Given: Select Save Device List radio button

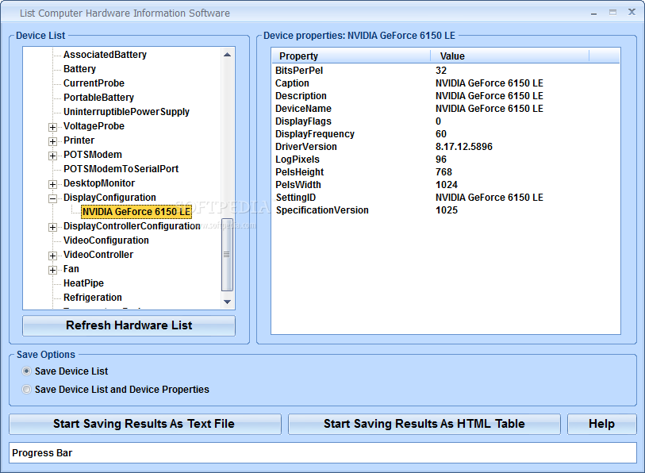Looking at the screenshot, I should (x=26, y=371).
